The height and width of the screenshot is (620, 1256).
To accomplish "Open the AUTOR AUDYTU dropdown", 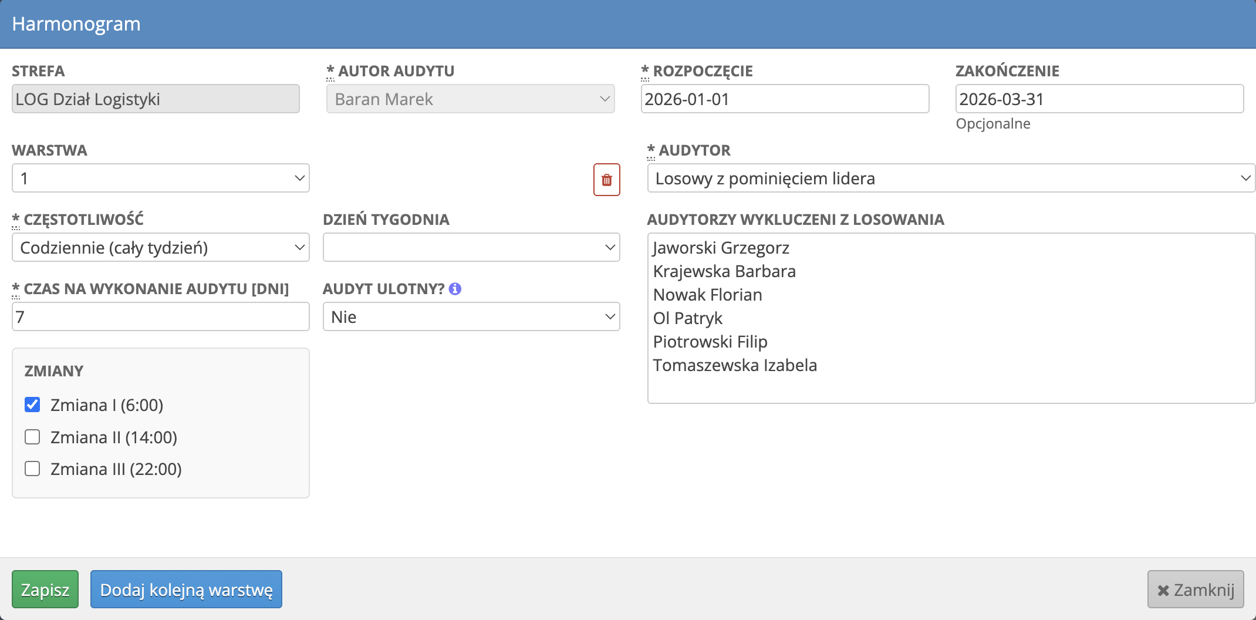I will point(470,99).
